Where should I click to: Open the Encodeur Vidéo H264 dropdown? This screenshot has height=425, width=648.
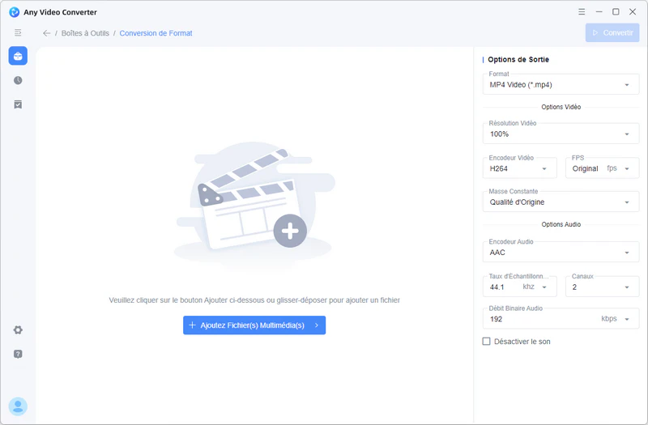(x=519, y=168)
